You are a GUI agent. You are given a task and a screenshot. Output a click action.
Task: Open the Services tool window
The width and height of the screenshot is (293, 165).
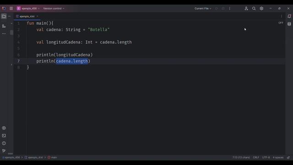click(x=4, y=128)
